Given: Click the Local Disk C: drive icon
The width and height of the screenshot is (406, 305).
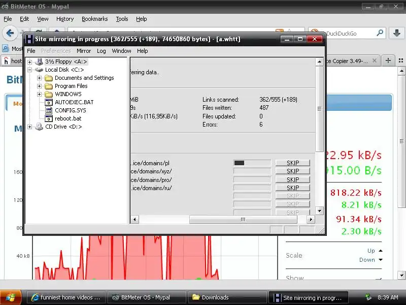Looking at the screenshot, I should point(39,70).
